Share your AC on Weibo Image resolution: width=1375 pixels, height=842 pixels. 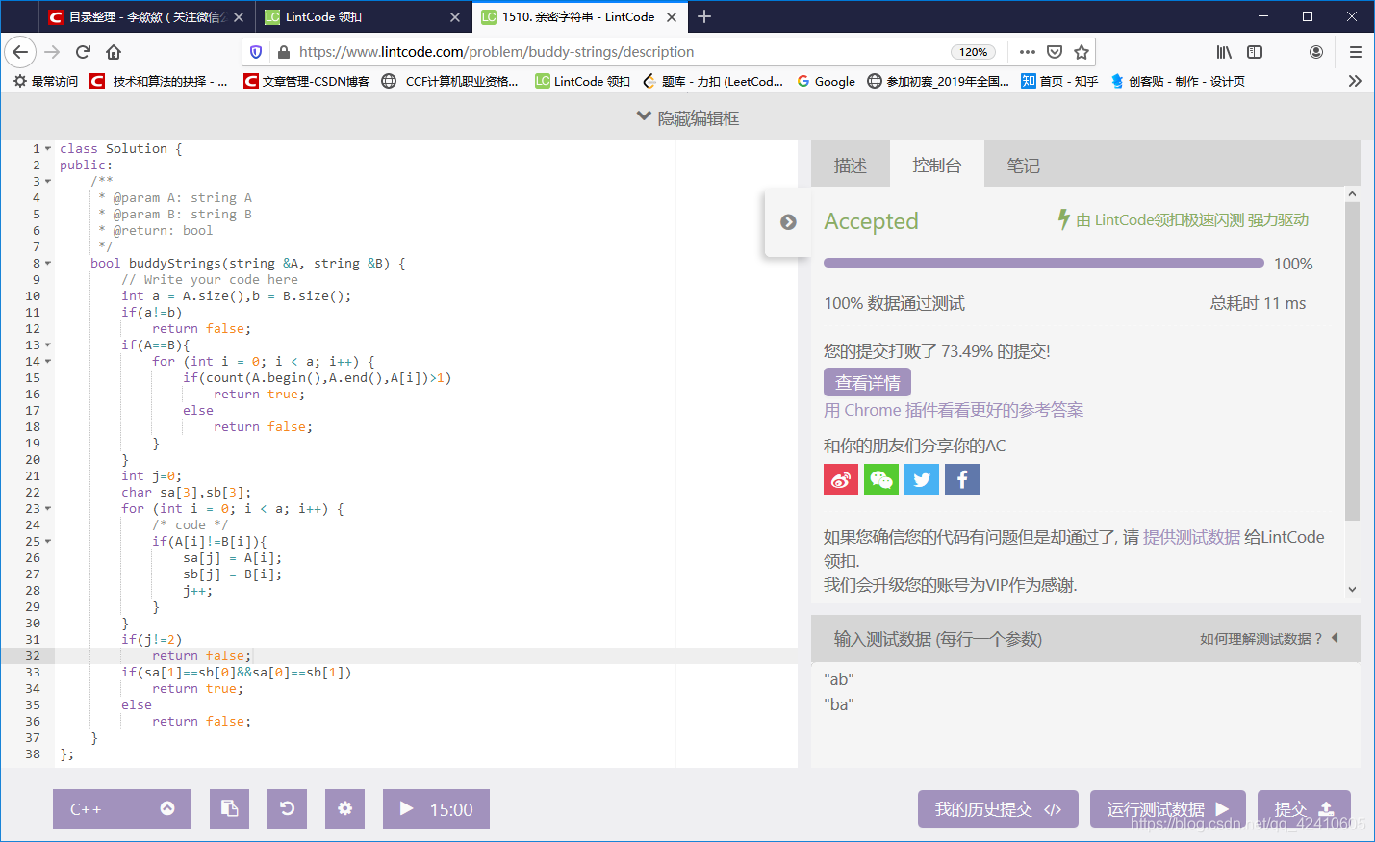point(840,478)
